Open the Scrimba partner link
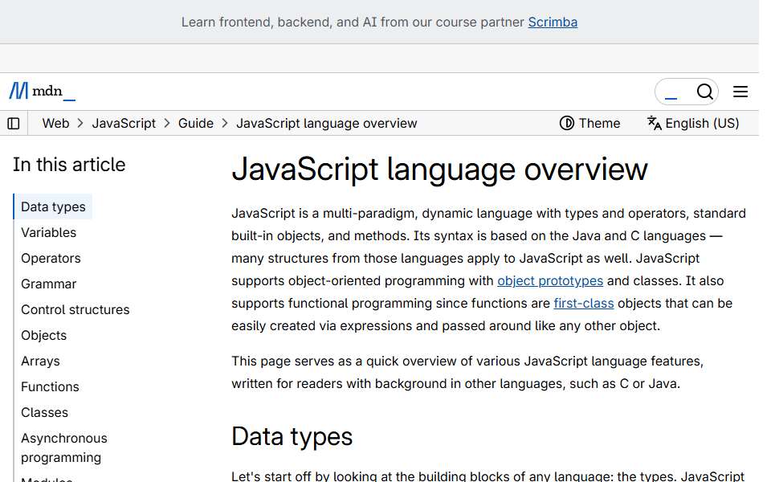The height and width of the screenshot is (482, 771). tap(553, 22)
